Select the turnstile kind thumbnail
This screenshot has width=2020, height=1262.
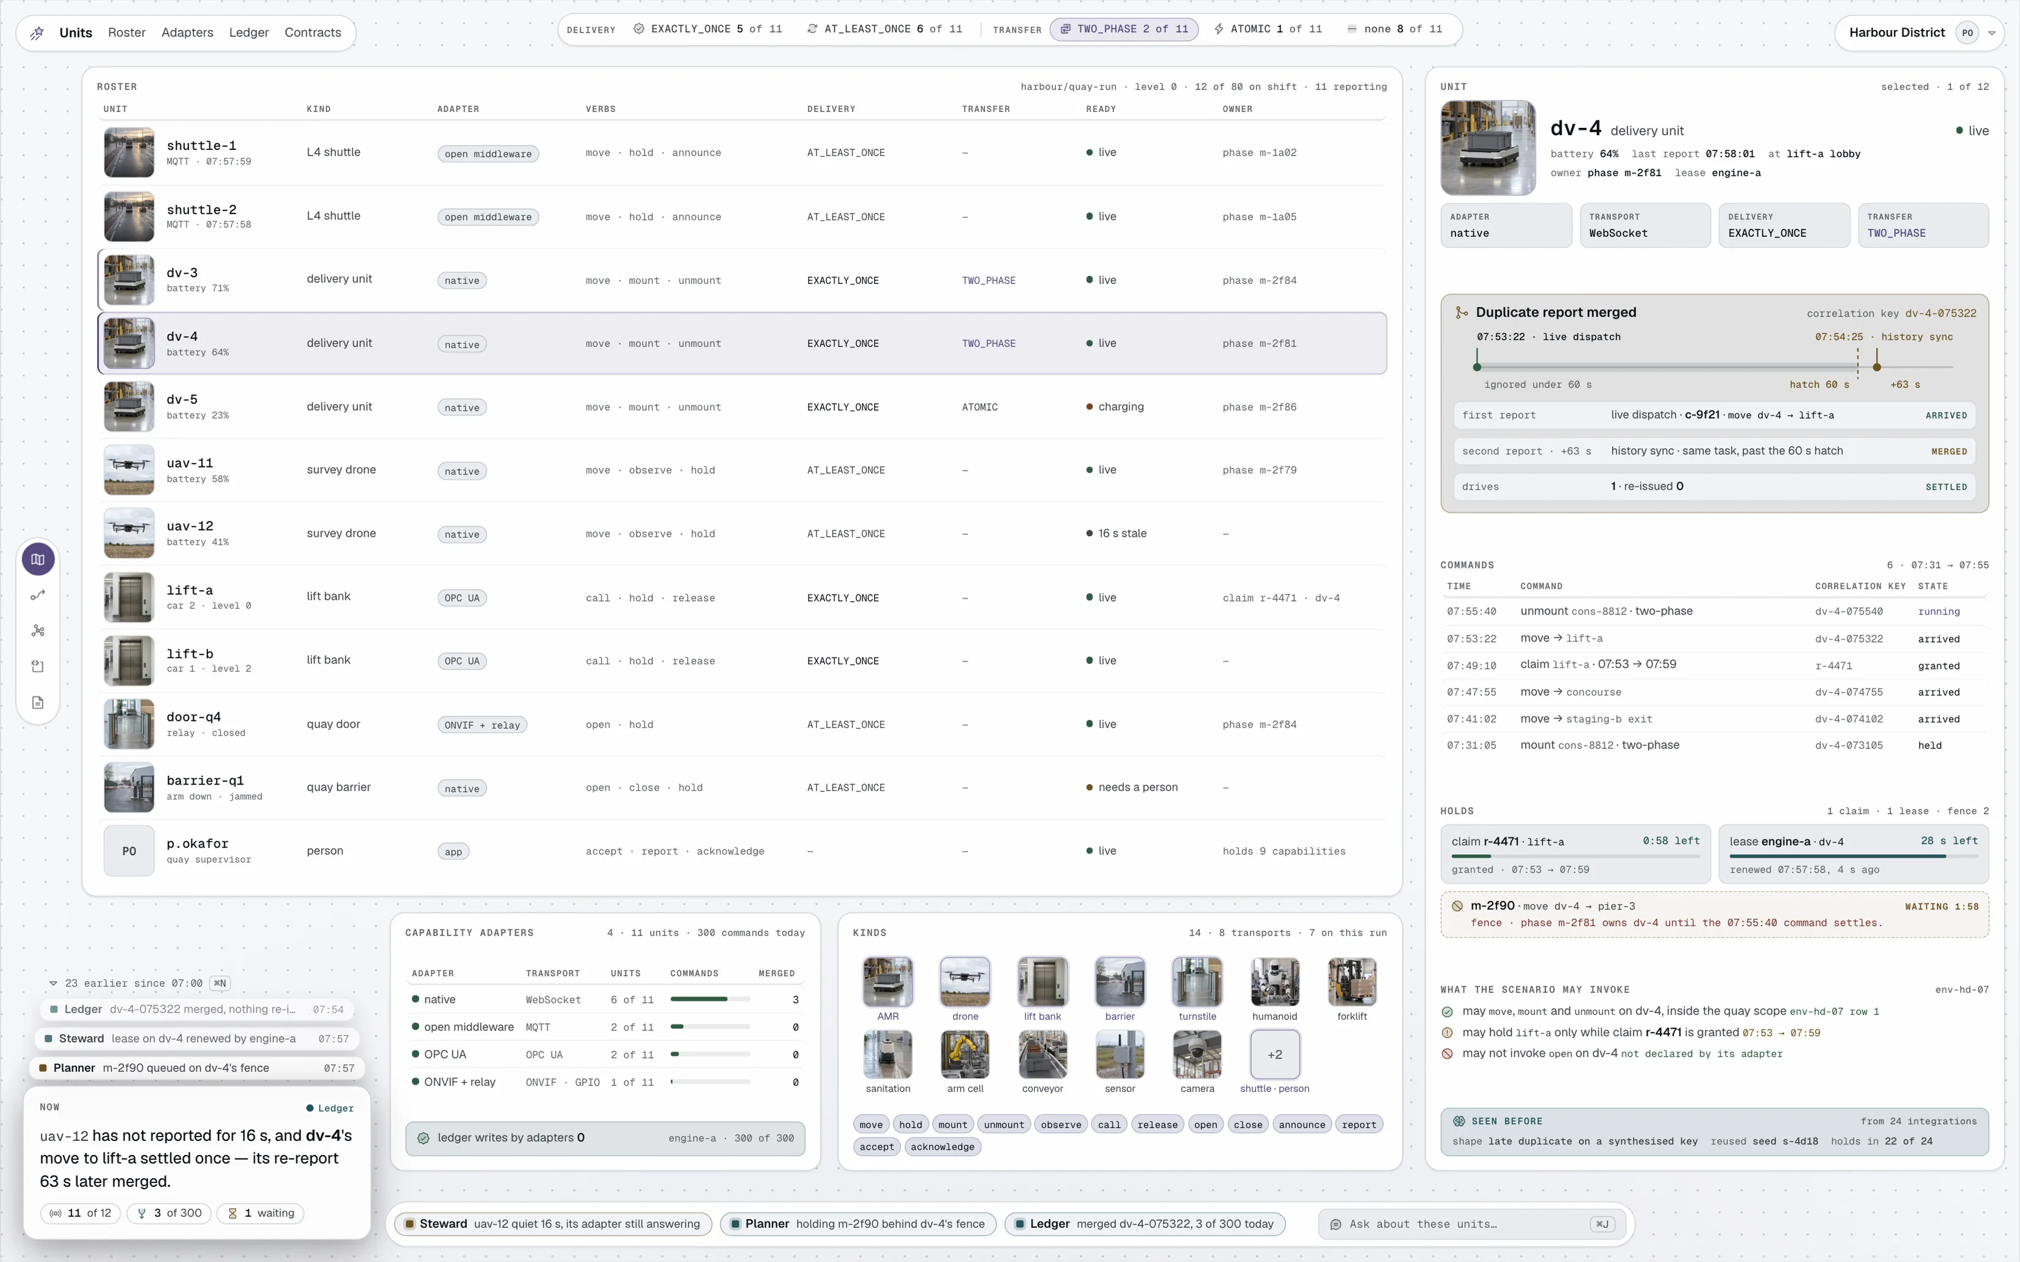coord(1197,982)
